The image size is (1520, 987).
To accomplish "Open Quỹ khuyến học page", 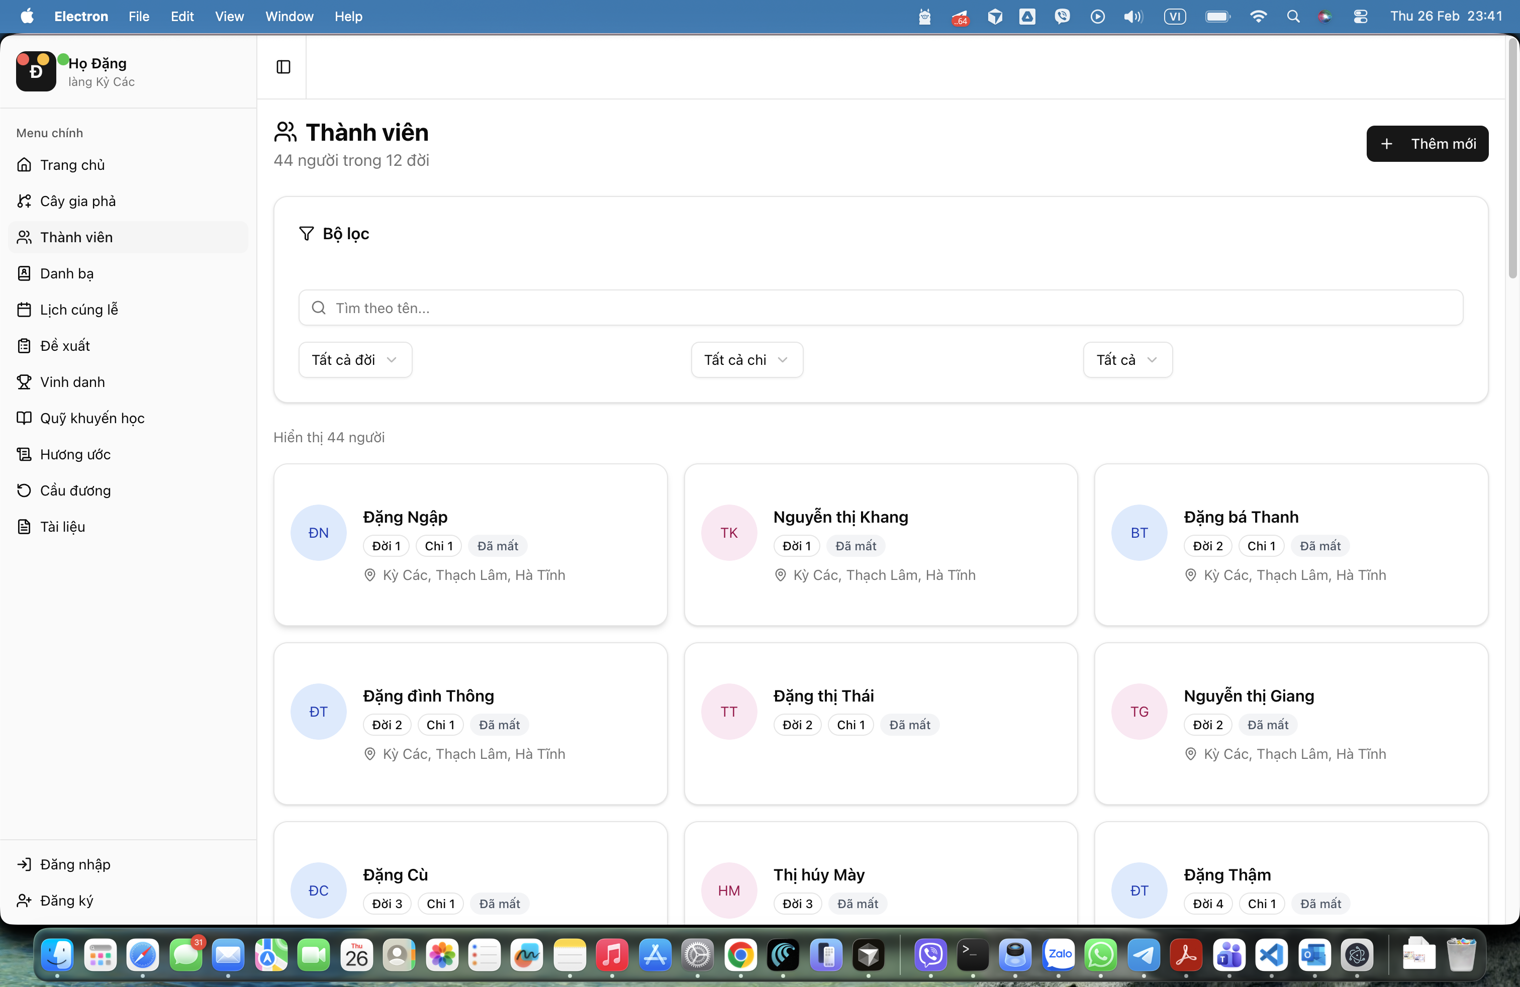I will [x=92, y=418].
